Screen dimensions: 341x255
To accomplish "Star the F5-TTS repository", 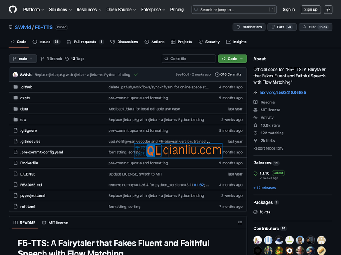I will pos(315,27).
